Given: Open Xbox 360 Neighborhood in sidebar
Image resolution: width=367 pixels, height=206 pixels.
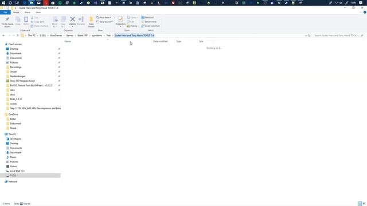Looking at the screenshot, I should click(x=22, y=81).
